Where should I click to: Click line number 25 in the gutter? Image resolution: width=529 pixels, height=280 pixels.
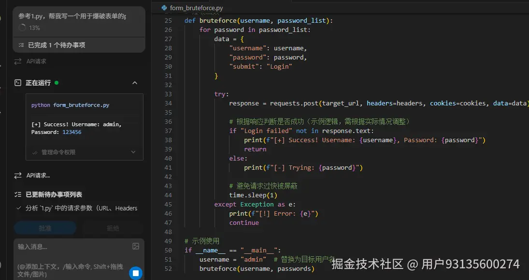(x=168, y=21)
